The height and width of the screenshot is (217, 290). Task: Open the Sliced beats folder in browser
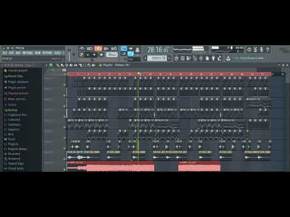(14, 168)
